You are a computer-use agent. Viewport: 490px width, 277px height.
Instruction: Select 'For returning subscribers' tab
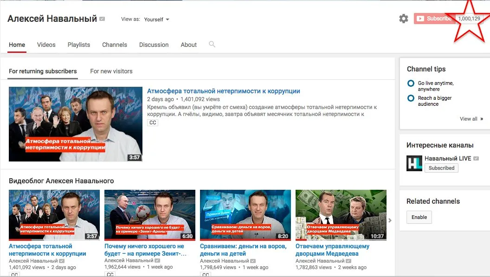tap(43, 71)
